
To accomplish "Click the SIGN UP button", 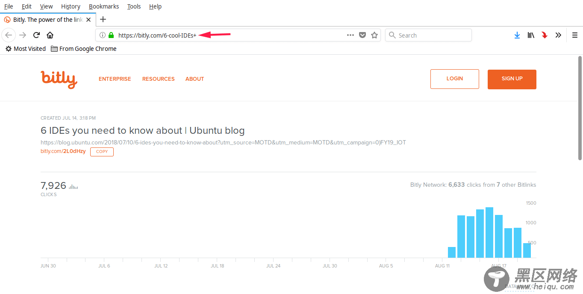I will pyautogui.click(x=512, y=79).
